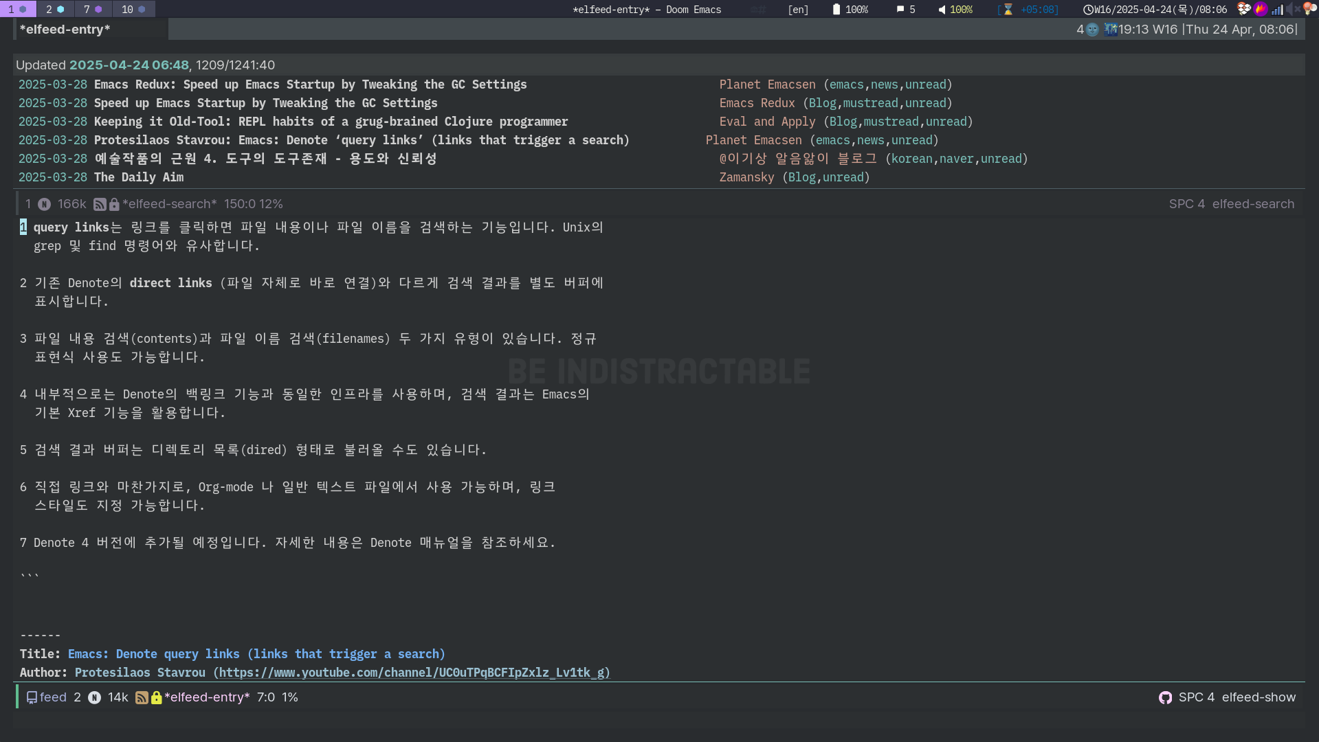
Task: Click the network signal bars tray icon
Action: click(1277, 10)
